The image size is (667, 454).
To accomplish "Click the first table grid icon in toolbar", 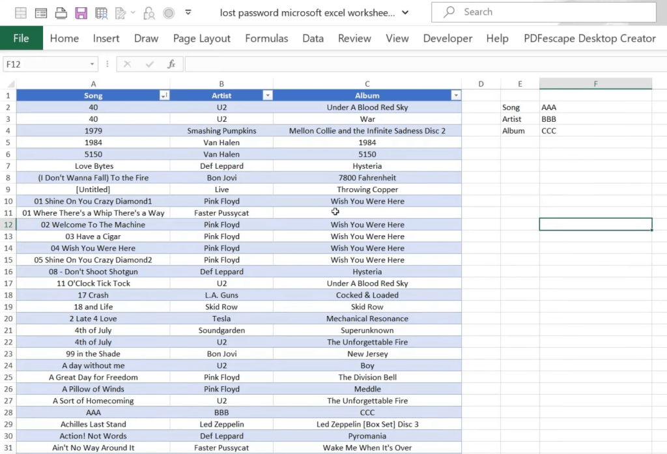I will [x=20, y=13].
